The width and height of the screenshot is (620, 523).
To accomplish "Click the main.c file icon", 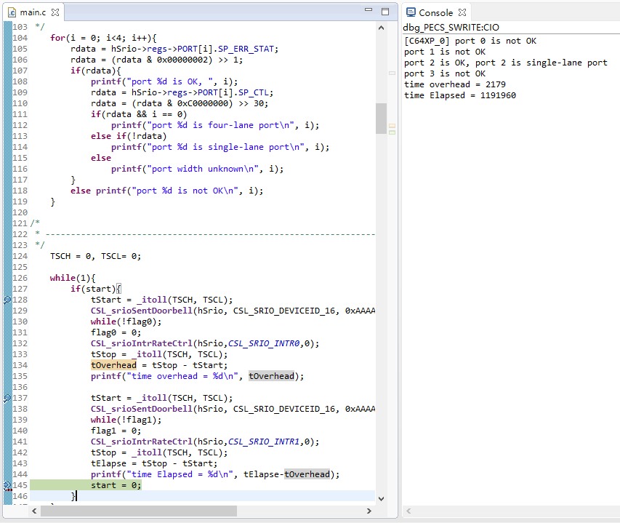I will click(x=12, y=12).
